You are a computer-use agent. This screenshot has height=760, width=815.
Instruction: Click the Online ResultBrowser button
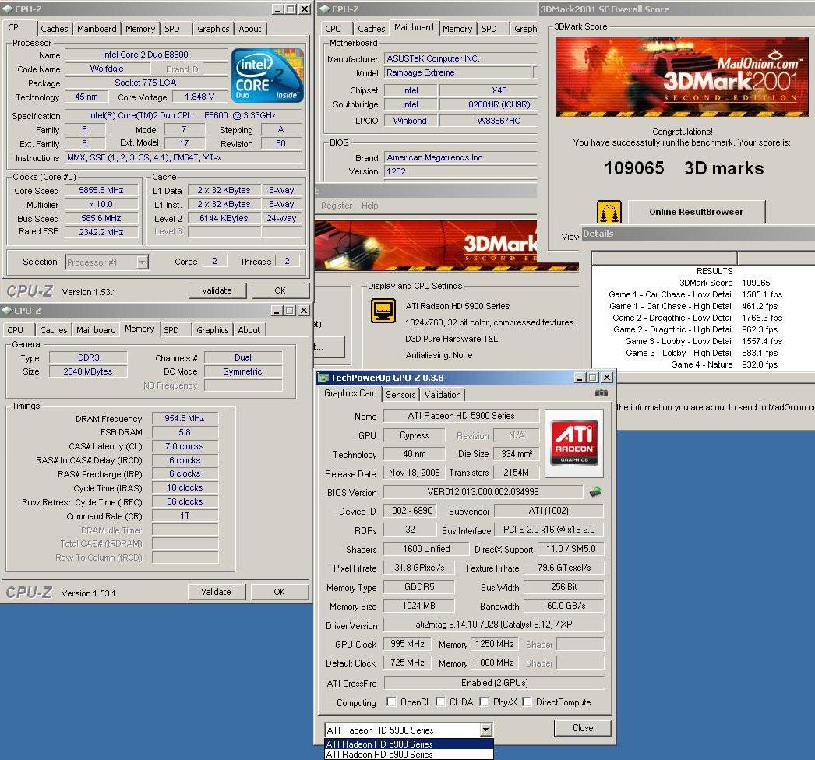[696, 212]
